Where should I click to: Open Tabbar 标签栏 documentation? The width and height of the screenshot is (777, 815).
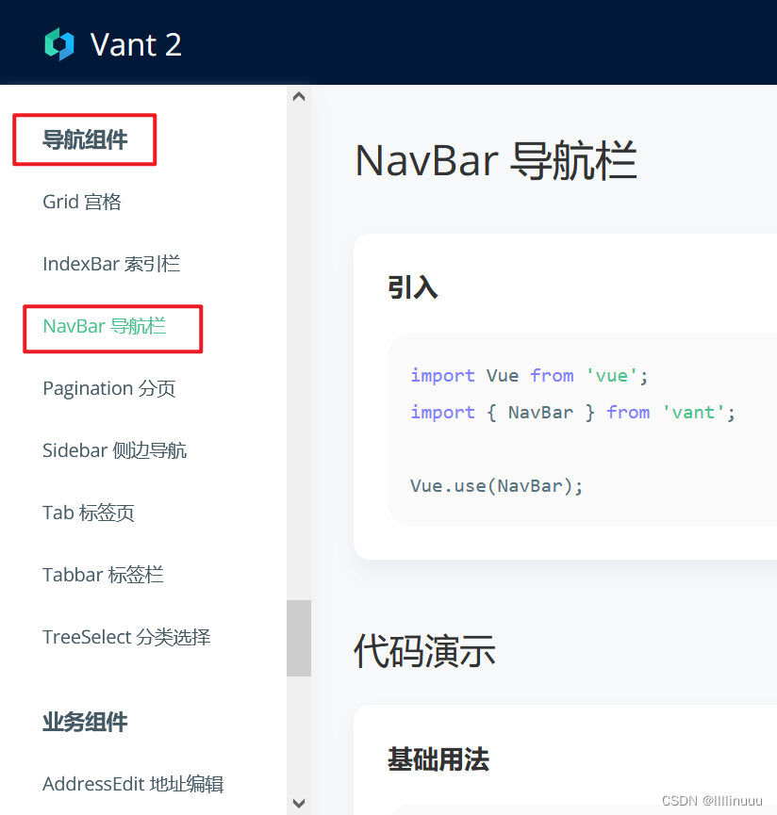coord(103,575)
